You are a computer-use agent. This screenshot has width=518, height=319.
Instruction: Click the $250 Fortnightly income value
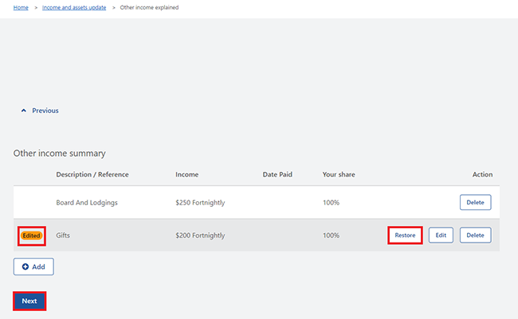tap(200, 203)
